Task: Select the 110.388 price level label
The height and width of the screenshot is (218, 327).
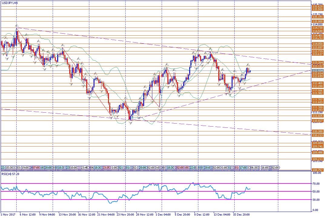Action: click(x=318, y=131)
